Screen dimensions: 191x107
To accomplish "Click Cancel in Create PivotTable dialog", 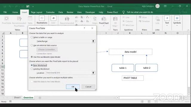I will [x=88, y=86].
